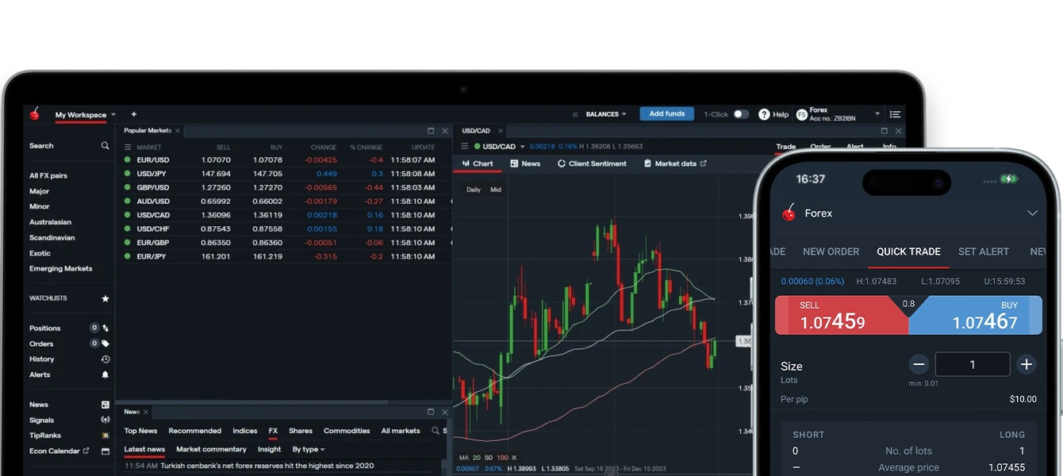Select the FX news category tab

pyautogui.click(x=273, y=431)
